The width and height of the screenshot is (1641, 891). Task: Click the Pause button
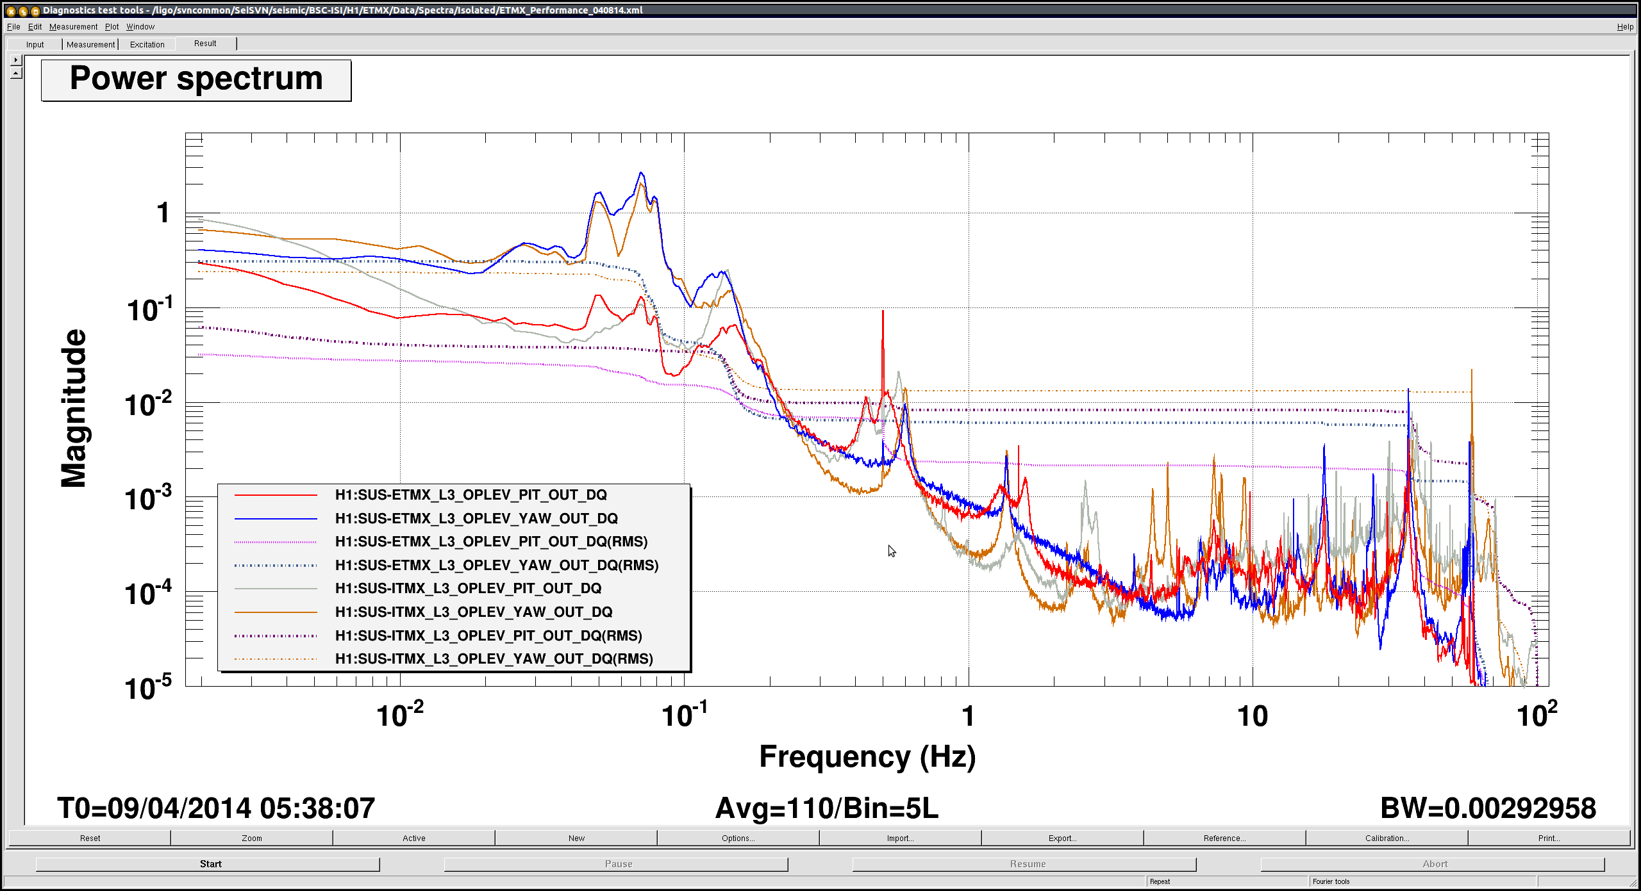point(616,864)
